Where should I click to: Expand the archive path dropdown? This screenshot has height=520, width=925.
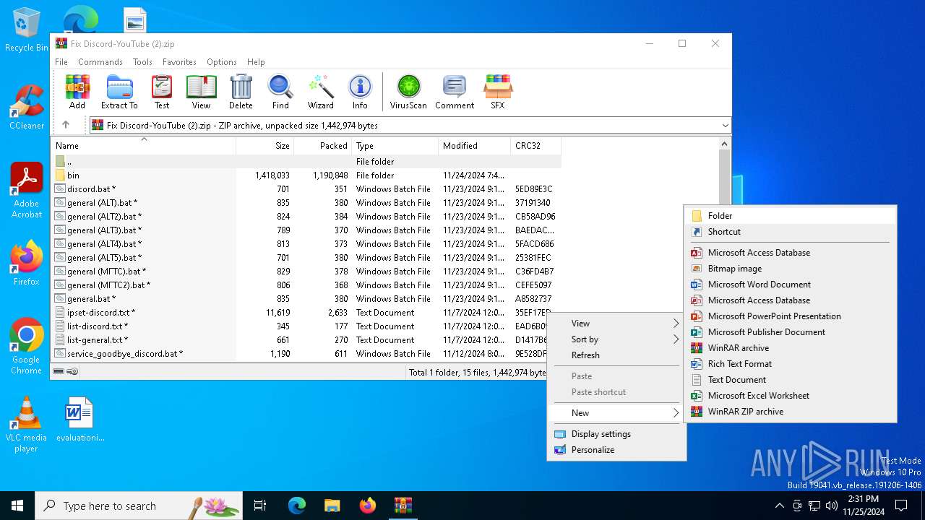tap(725, 126)
